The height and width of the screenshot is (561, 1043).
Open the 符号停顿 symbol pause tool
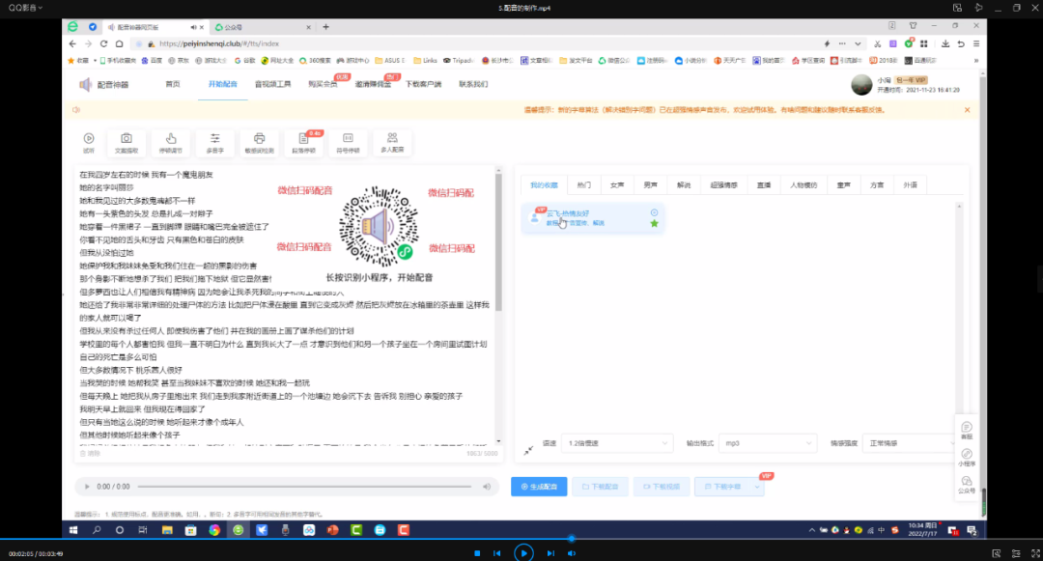348,142
